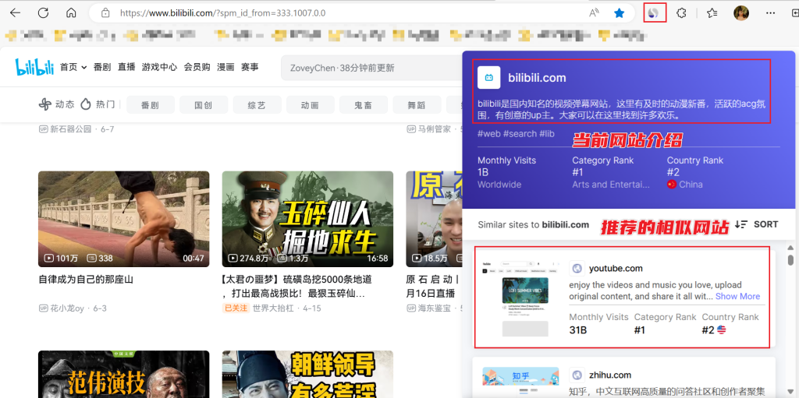Open the 赛事 nav item
This screenshot has height=398, width=799.
250,67
